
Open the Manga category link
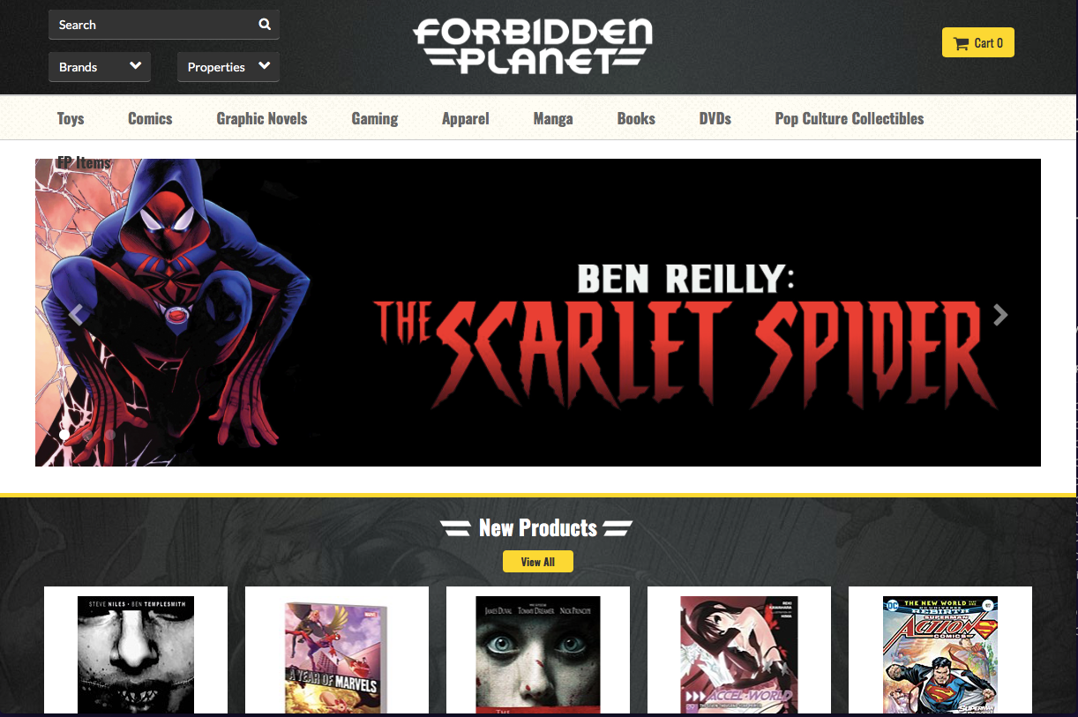(553, 118)
